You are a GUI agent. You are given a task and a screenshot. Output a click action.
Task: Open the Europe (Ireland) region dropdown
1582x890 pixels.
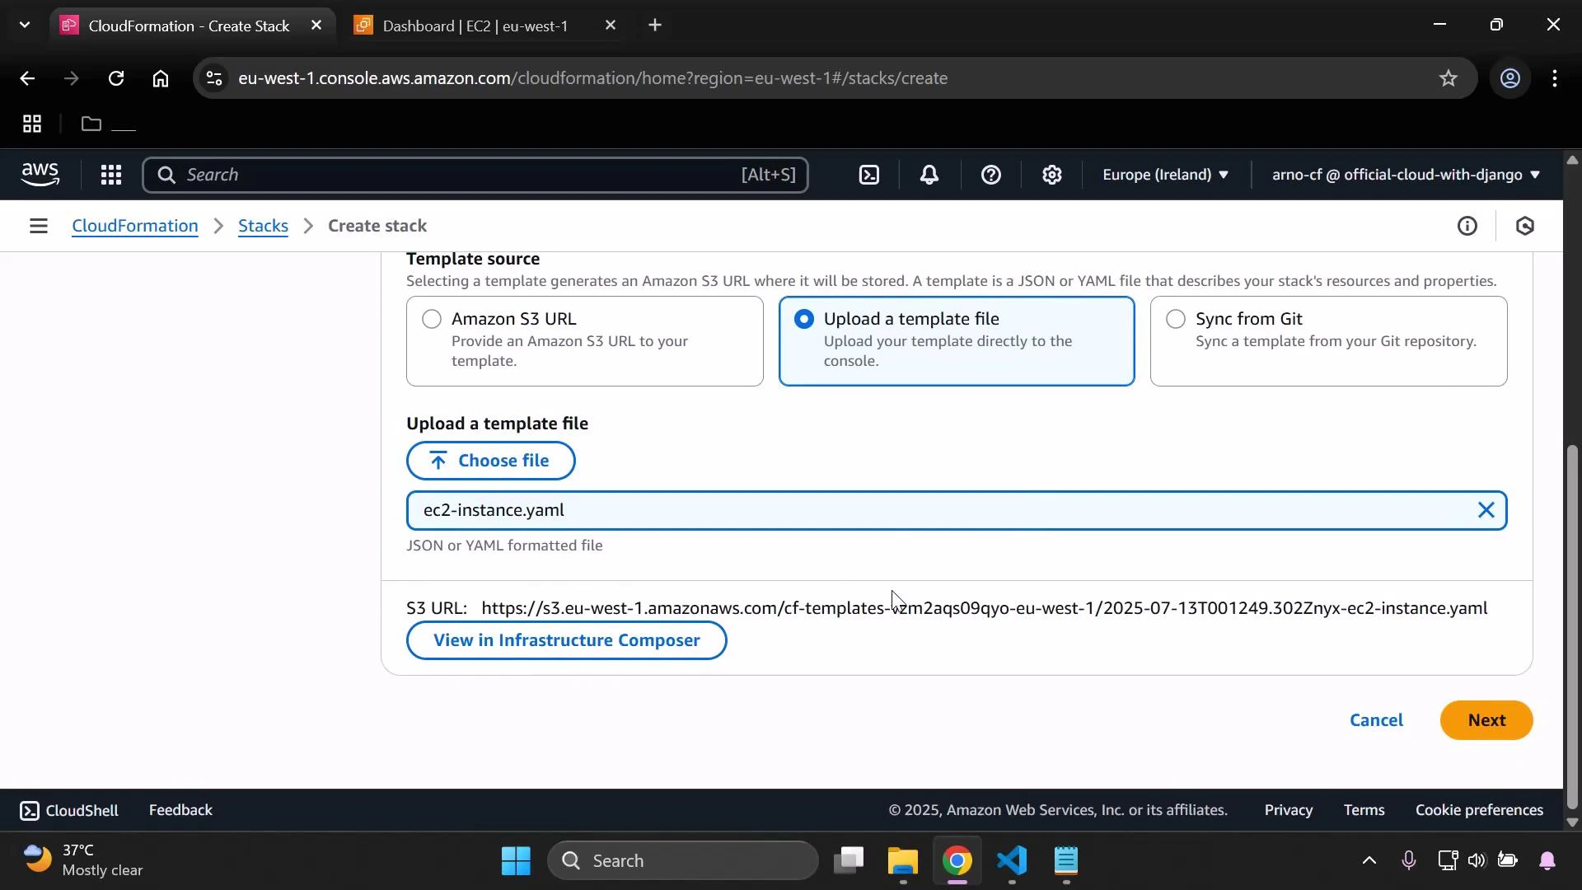click(x=1164, y=175)
